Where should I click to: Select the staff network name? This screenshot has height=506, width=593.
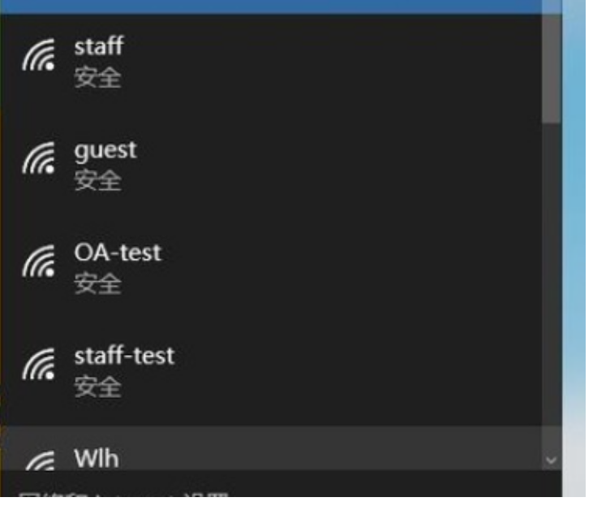[x=99, y=46]
